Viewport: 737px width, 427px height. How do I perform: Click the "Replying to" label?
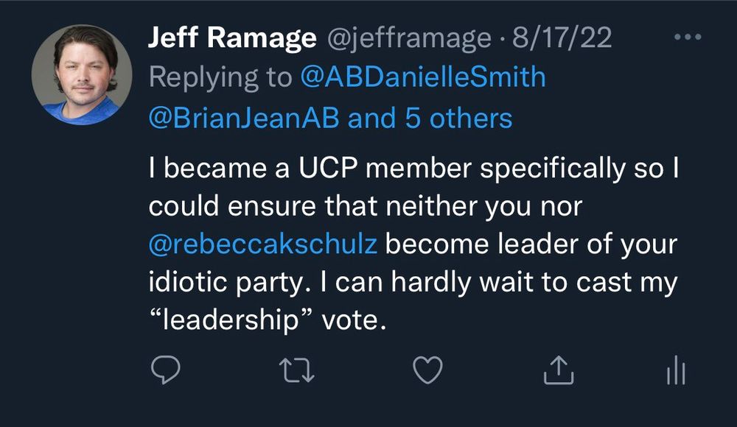(220, 78)
